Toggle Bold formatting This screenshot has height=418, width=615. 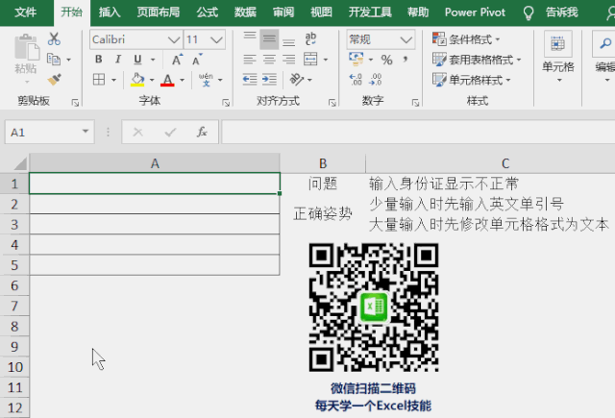coord(98,60)
